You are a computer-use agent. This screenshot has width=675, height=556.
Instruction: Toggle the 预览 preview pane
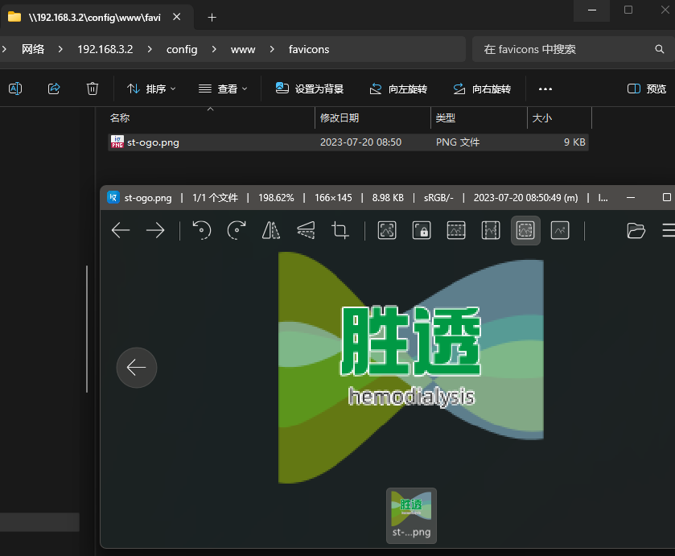coord(647,89)
